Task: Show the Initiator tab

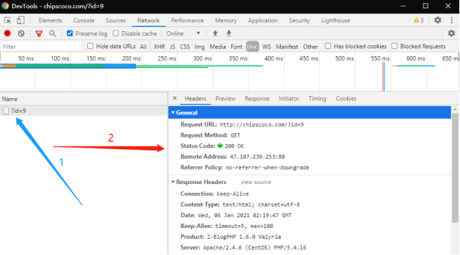Action: [x=289, y=99]
